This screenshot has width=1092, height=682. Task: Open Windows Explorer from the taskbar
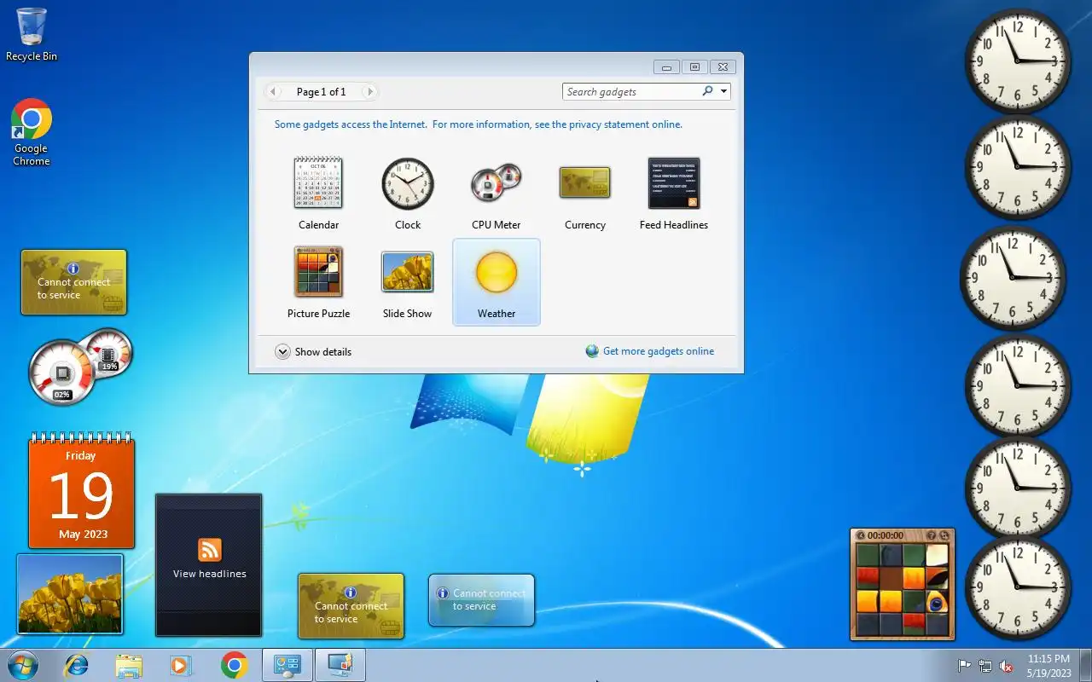pos(129,665)
